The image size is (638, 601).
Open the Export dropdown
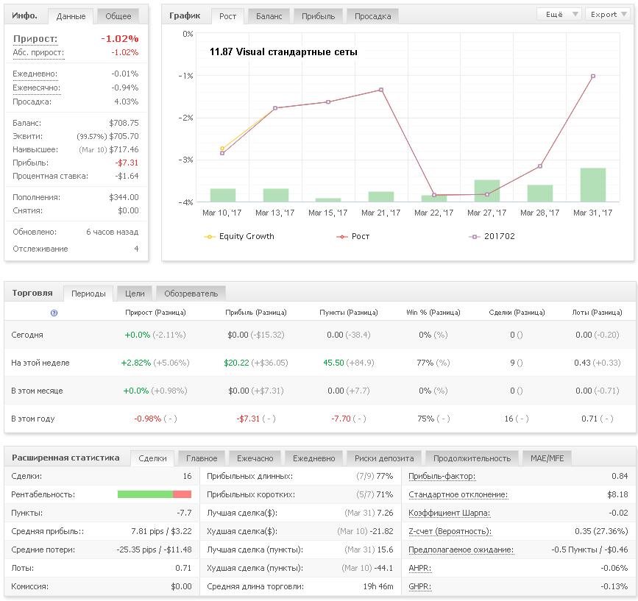pos(608,14)
